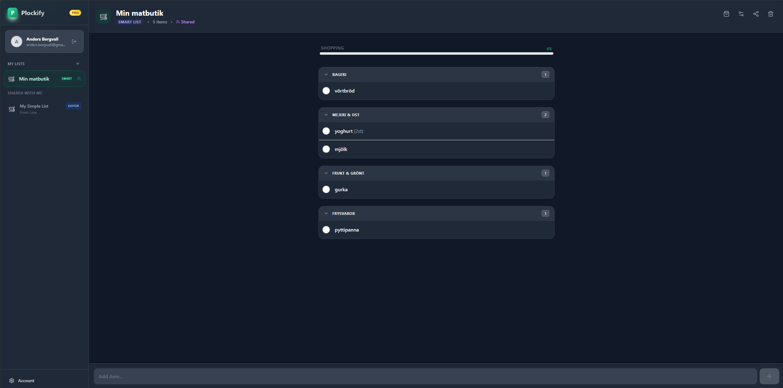Click the logout icon beside Anders Bergvall

click(x=74, y=42)
